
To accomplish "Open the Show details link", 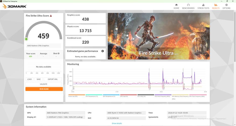I will (x=117, y=123).
